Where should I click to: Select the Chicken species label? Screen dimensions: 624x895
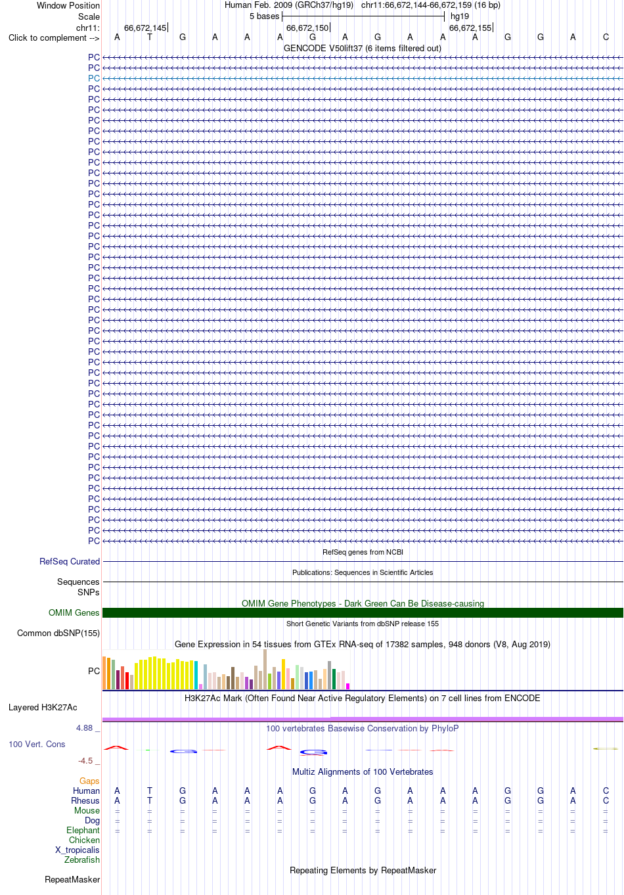(84, 840)
